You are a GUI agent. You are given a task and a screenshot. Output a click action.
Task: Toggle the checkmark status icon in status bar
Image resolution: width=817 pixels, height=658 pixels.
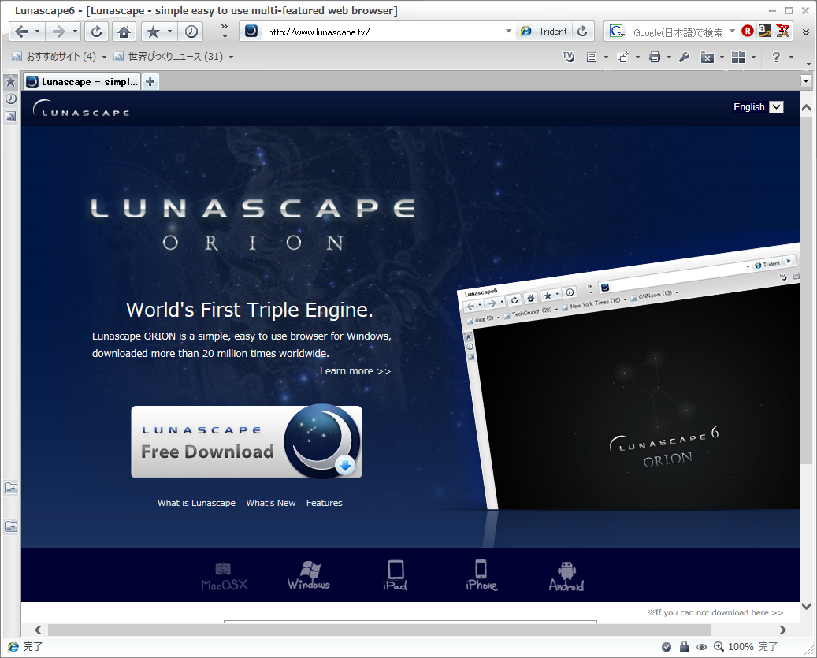(x=667, y=646)
